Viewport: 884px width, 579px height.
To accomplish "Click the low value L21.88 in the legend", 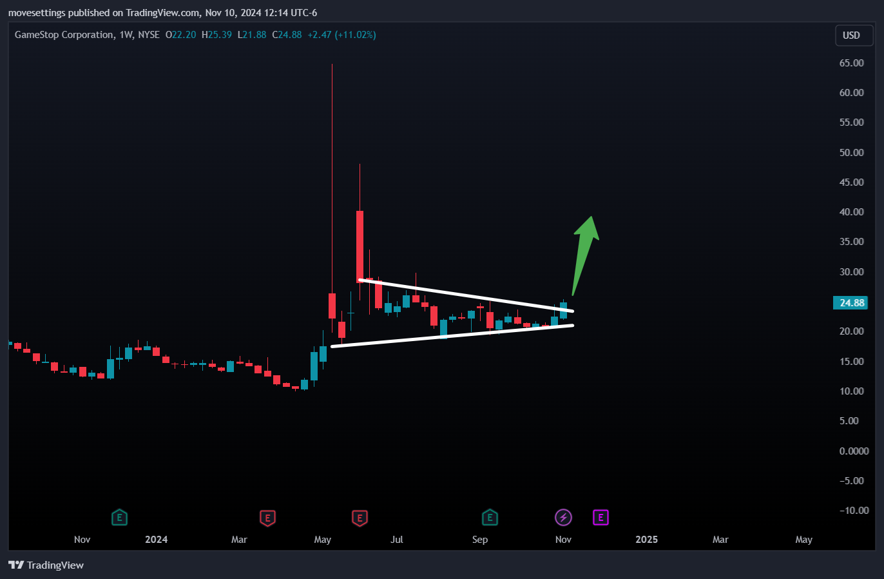I will coord(252,35).
